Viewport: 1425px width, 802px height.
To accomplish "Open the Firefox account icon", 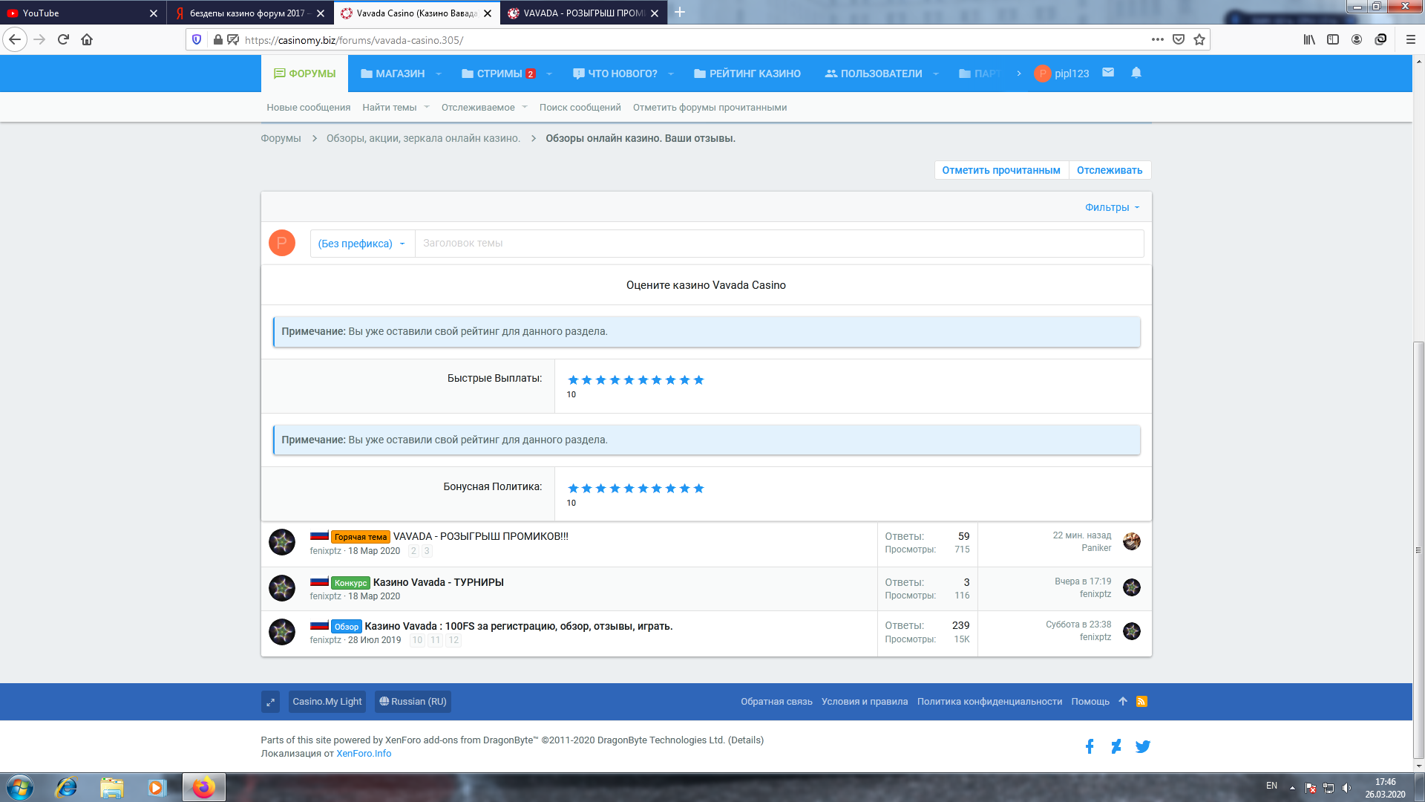I will (1357, 39).
